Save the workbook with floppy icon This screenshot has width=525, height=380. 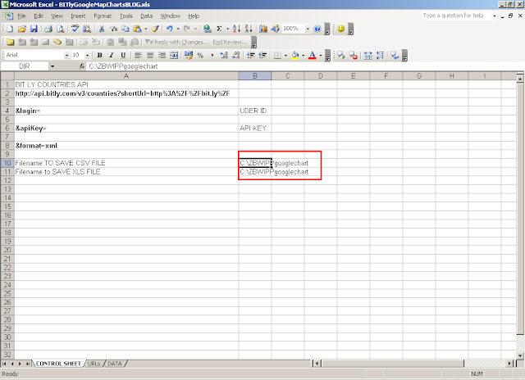pyautogui.click(x=34, y=29)
